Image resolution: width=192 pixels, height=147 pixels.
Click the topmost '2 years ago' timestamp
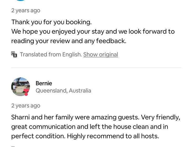[x=26, y=10]
